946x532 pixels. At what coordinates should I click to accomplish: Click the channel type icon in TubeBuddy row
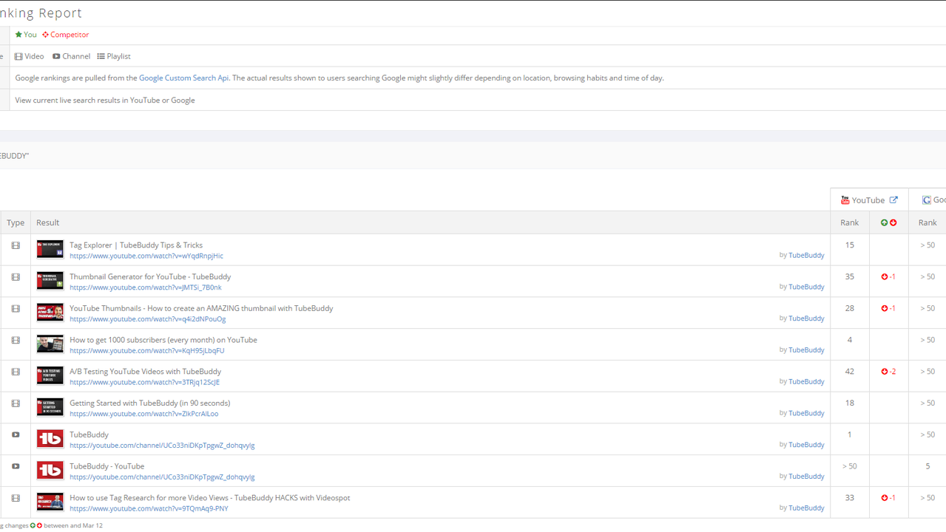pos(16,435)
